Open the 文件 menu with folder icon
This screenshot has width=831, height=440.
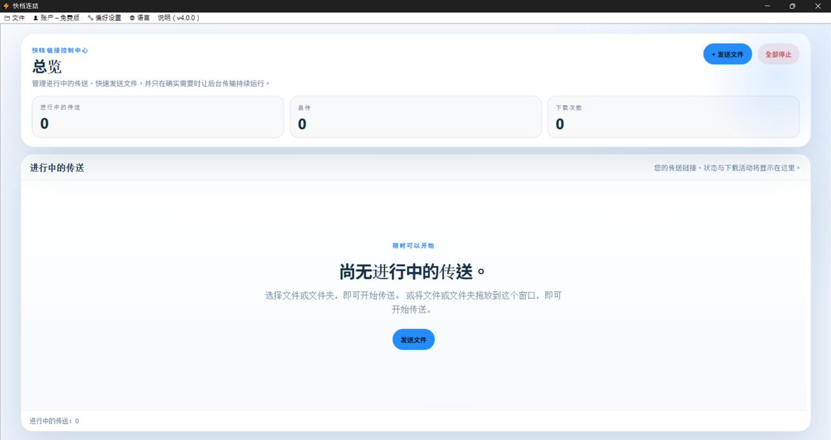(15, 18)
